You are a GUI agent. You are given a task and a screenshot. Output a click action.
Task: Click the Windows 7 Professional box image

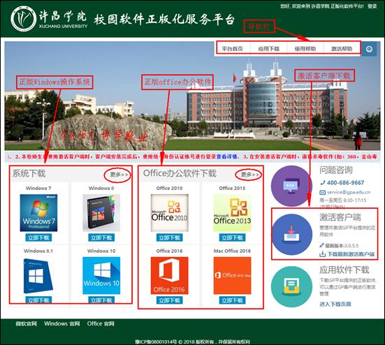point(38,213)
